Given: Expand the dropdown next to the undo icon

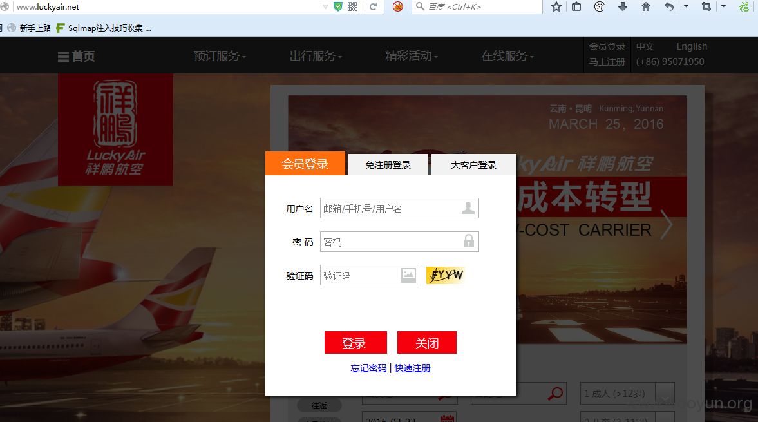Looking at the screenshot, I should (x=686, y=7).
